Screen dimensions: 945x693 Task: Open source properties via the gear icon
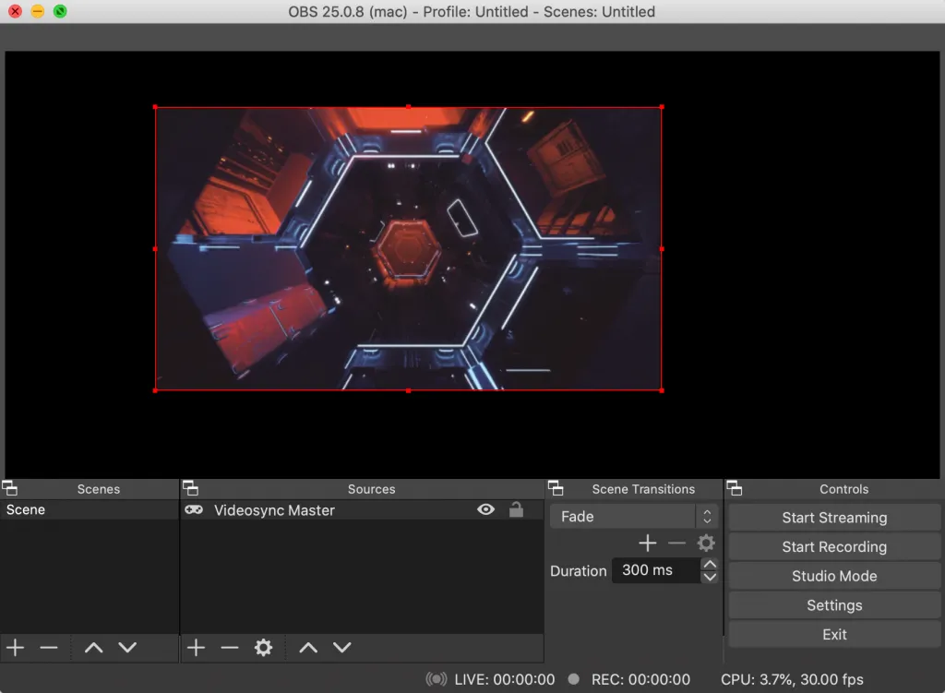pos(264,647)
